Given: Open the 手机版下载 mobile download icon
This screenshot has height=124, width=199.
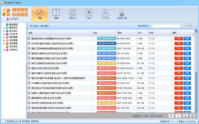Looking at the screenshot, I should pos(122,14).
